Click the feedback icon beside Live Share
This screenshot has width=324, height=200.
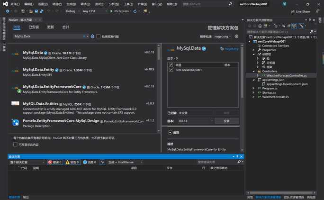(x=317, y=11)
